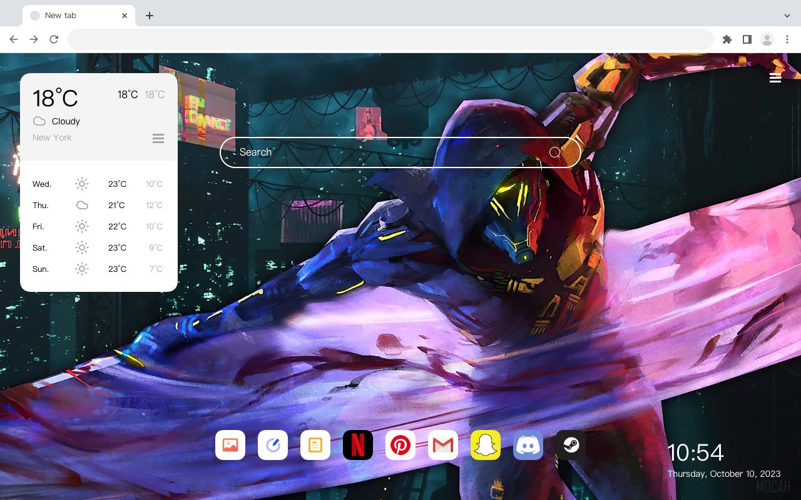Click the Thursday, October 10, 2023 date

(724, 474)
